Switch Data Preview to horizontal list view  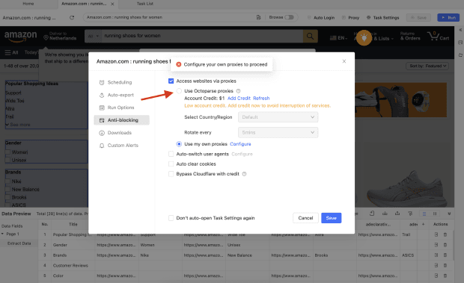pyautogui.click(x=424, y=214)
